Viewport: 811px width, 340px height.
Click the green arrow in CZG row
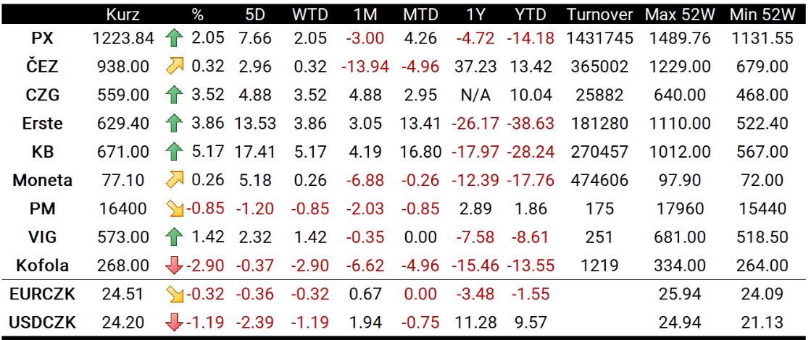pos(175,95)
